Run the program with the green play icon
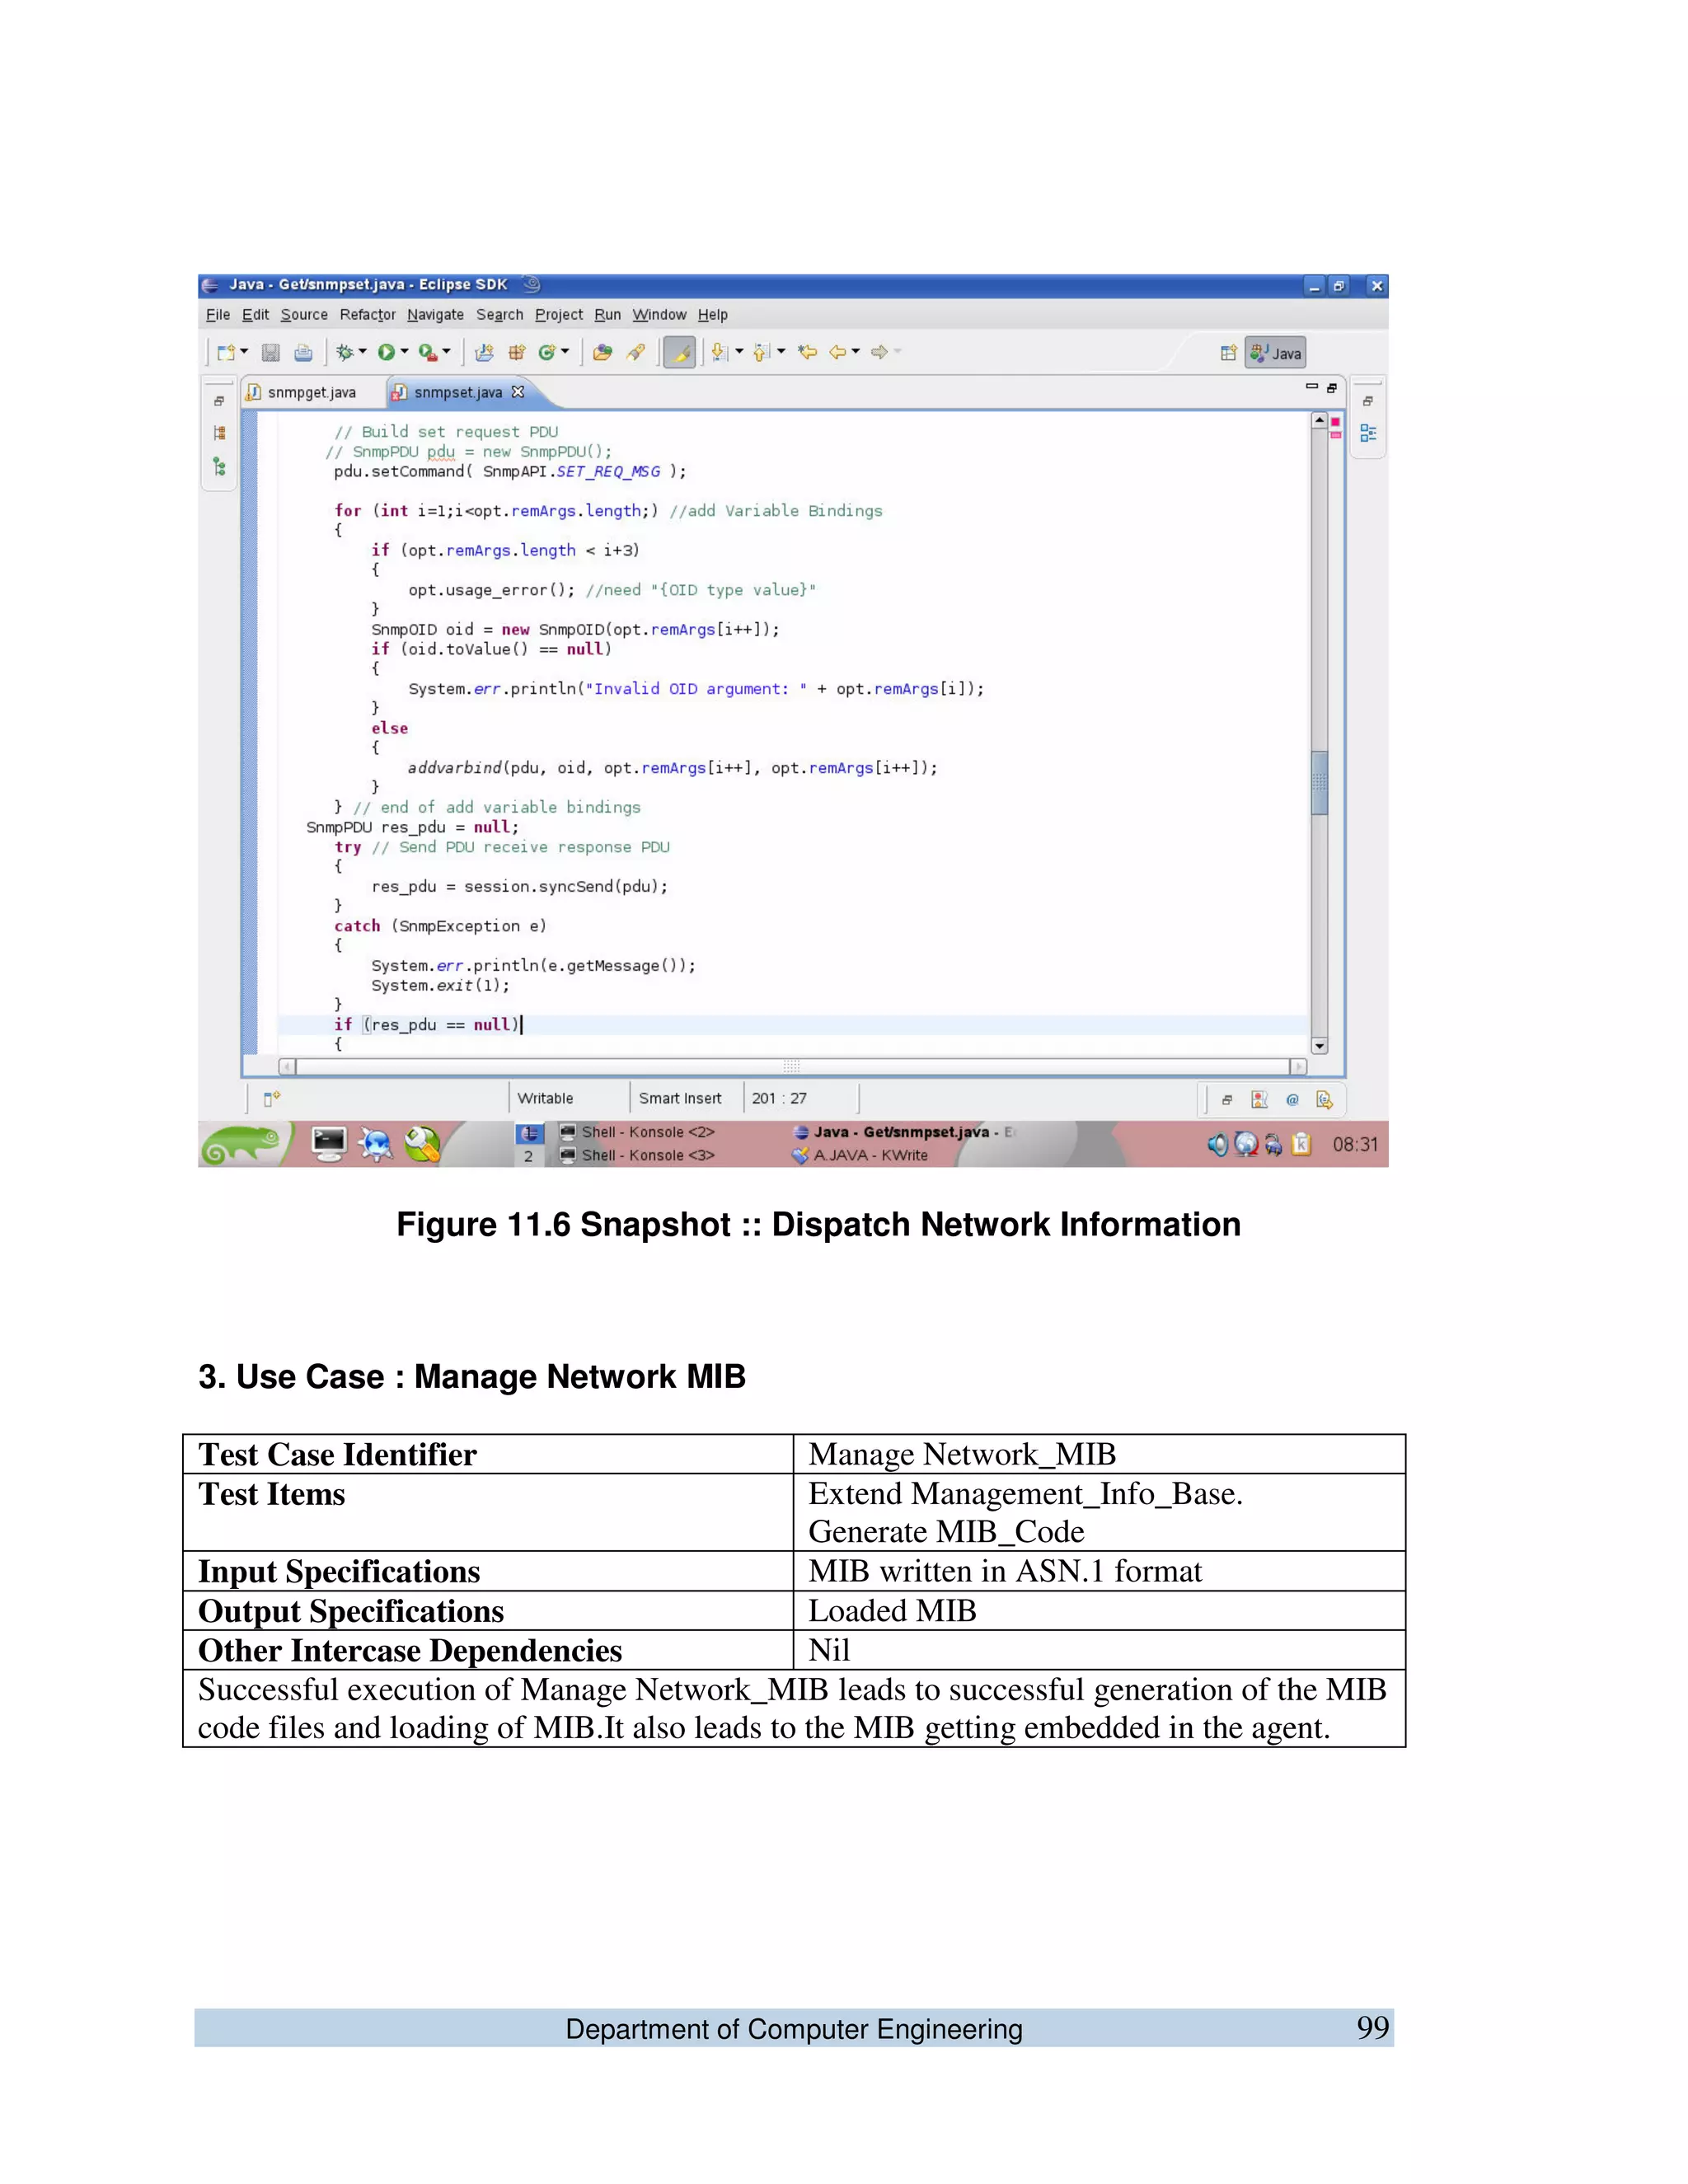This screenshot has width=1688, height=2184. tap(386, 352)
